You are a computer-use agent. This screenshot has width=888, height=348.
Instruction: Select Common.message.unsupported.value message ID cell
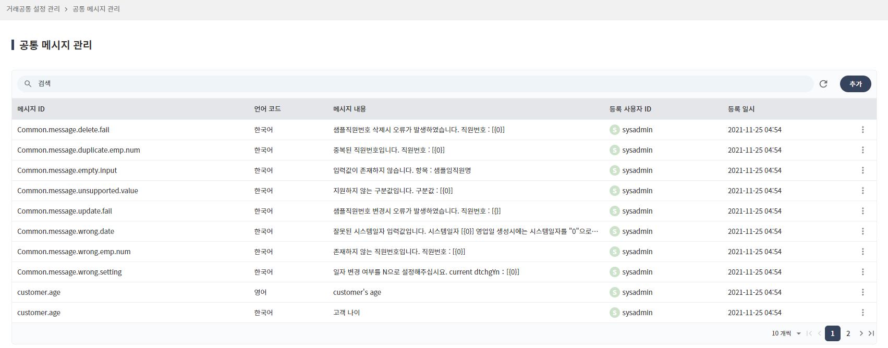78,191
